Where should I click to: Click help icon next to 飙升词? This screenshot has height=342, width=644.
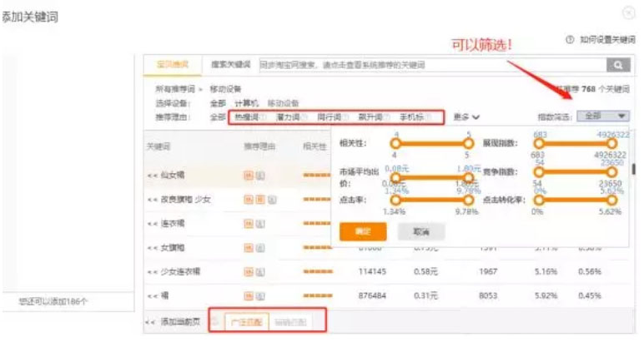tap(386, 117)
